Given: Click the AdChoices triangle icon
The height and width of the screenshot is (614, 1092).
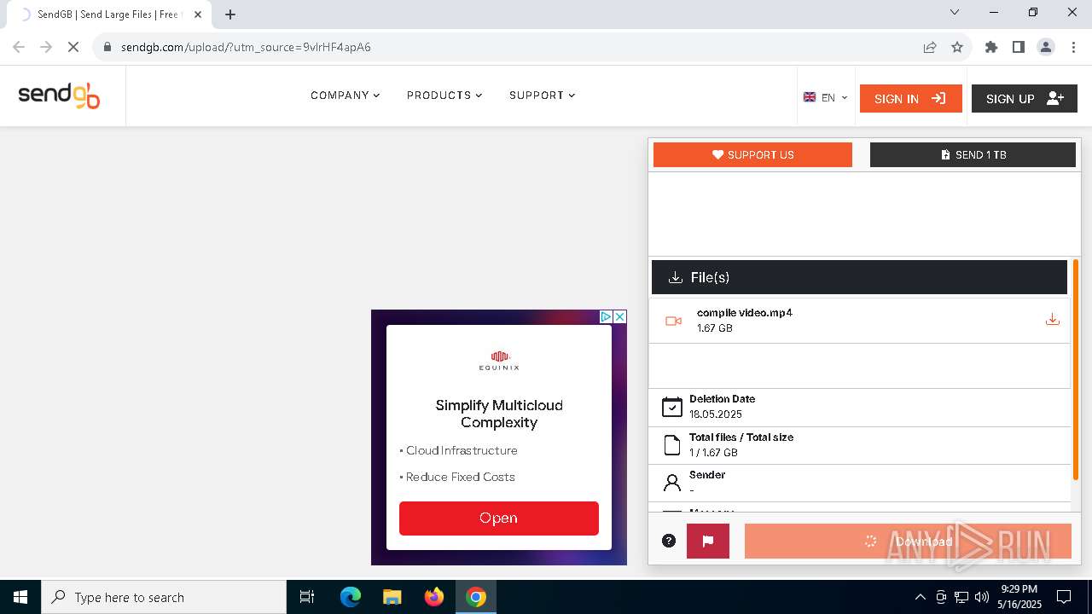Looking at the screenshot, I should pos(606,316).
